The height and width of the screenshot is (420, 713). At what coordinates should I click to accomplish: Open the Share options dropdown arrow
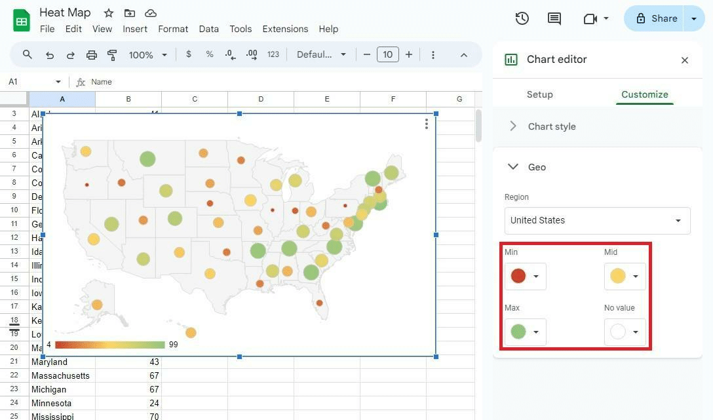[x=694, y=18]
